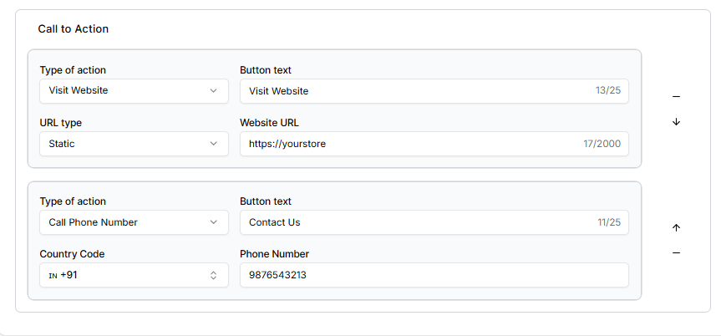Screen dimensions: 721x336
Task: Click the Website URL label
Action: coord(269,123)
